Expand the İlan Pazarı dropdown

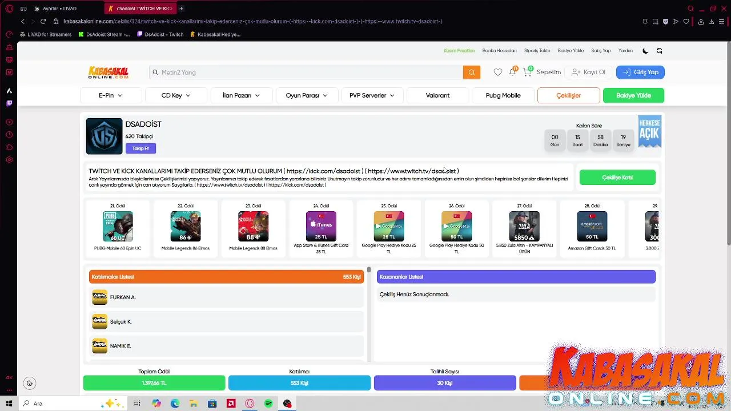click(241, 95)
